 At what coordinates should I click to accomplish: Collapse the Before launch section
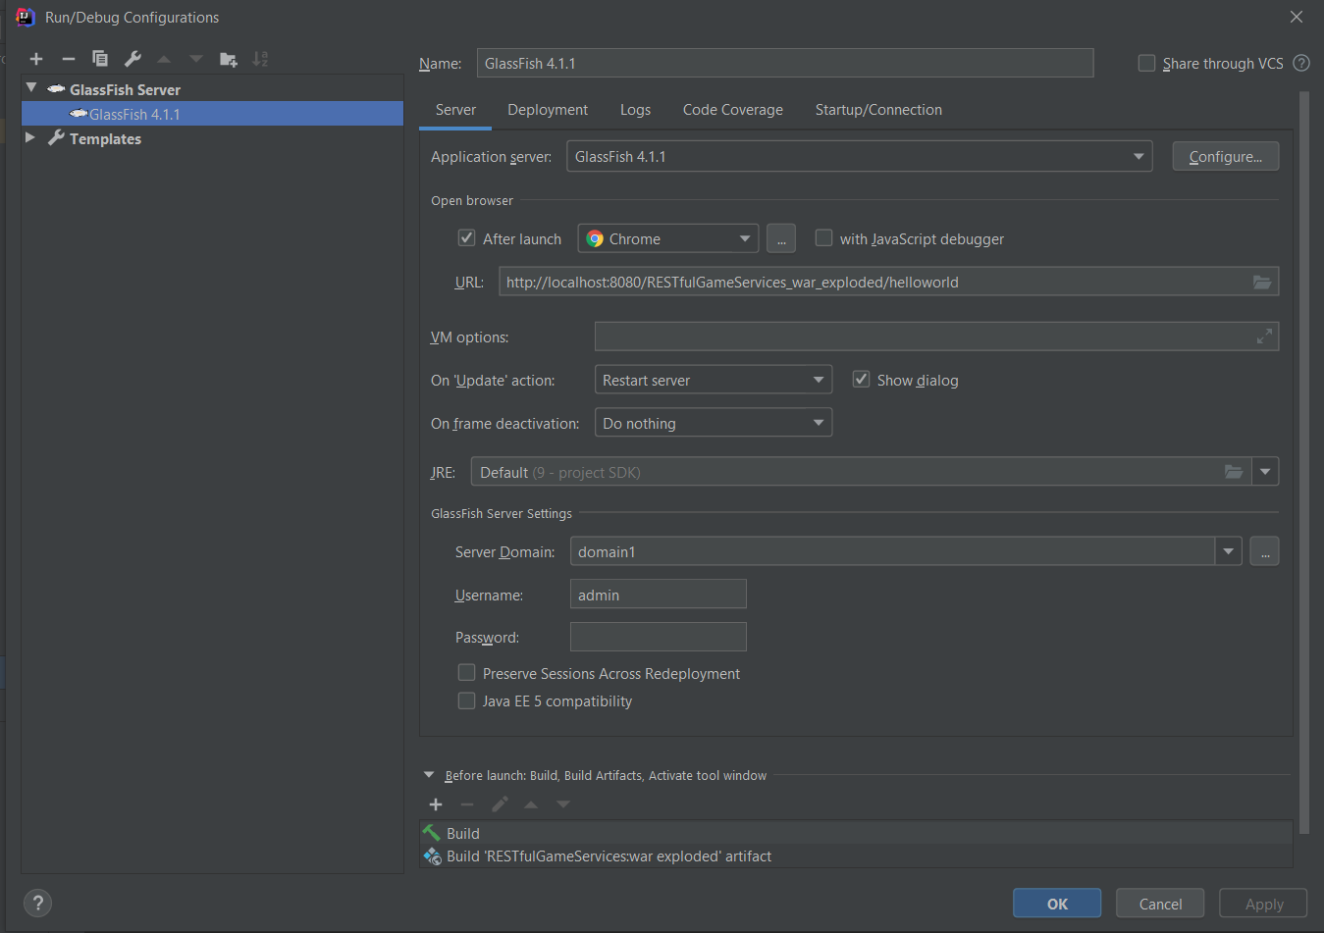click(429, 775)
